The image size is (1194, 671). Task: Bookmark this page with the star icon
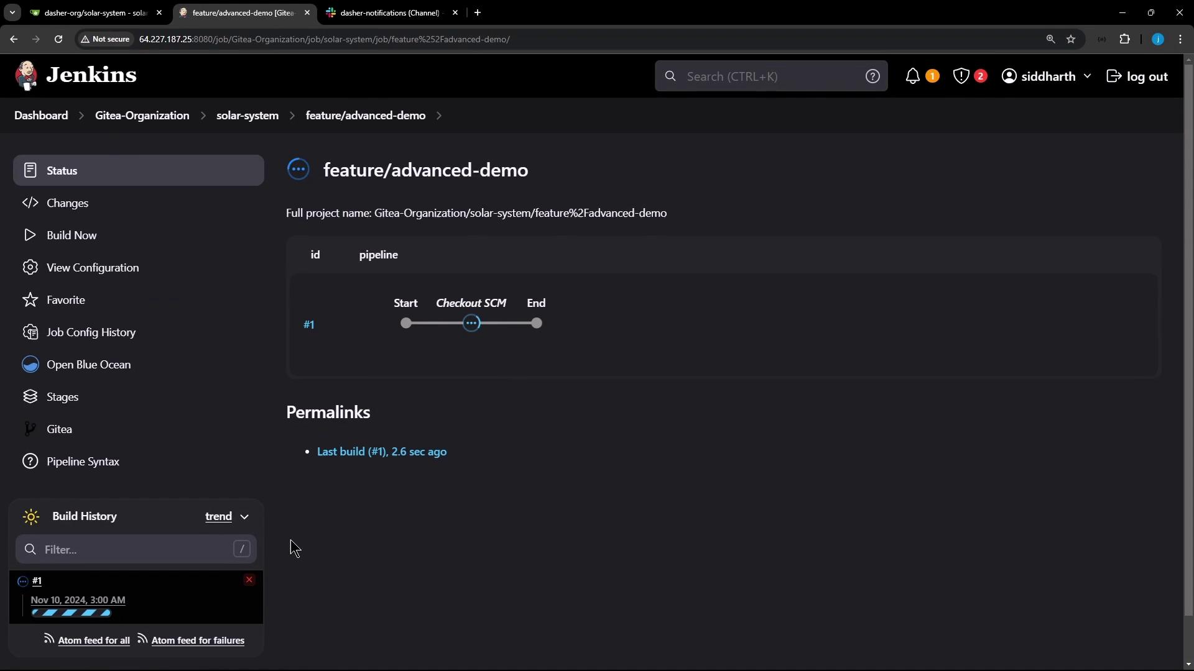point(1071,39)
